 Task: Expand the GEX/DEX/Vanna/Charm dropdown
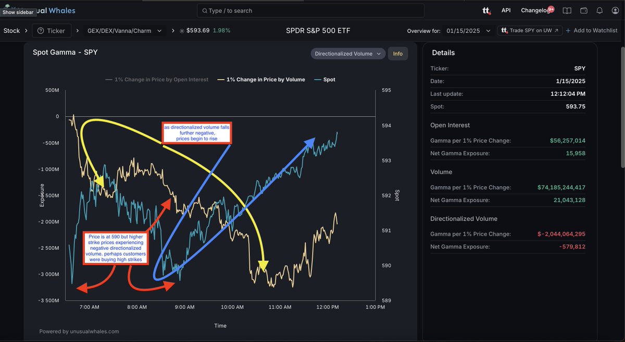(125, 31)
